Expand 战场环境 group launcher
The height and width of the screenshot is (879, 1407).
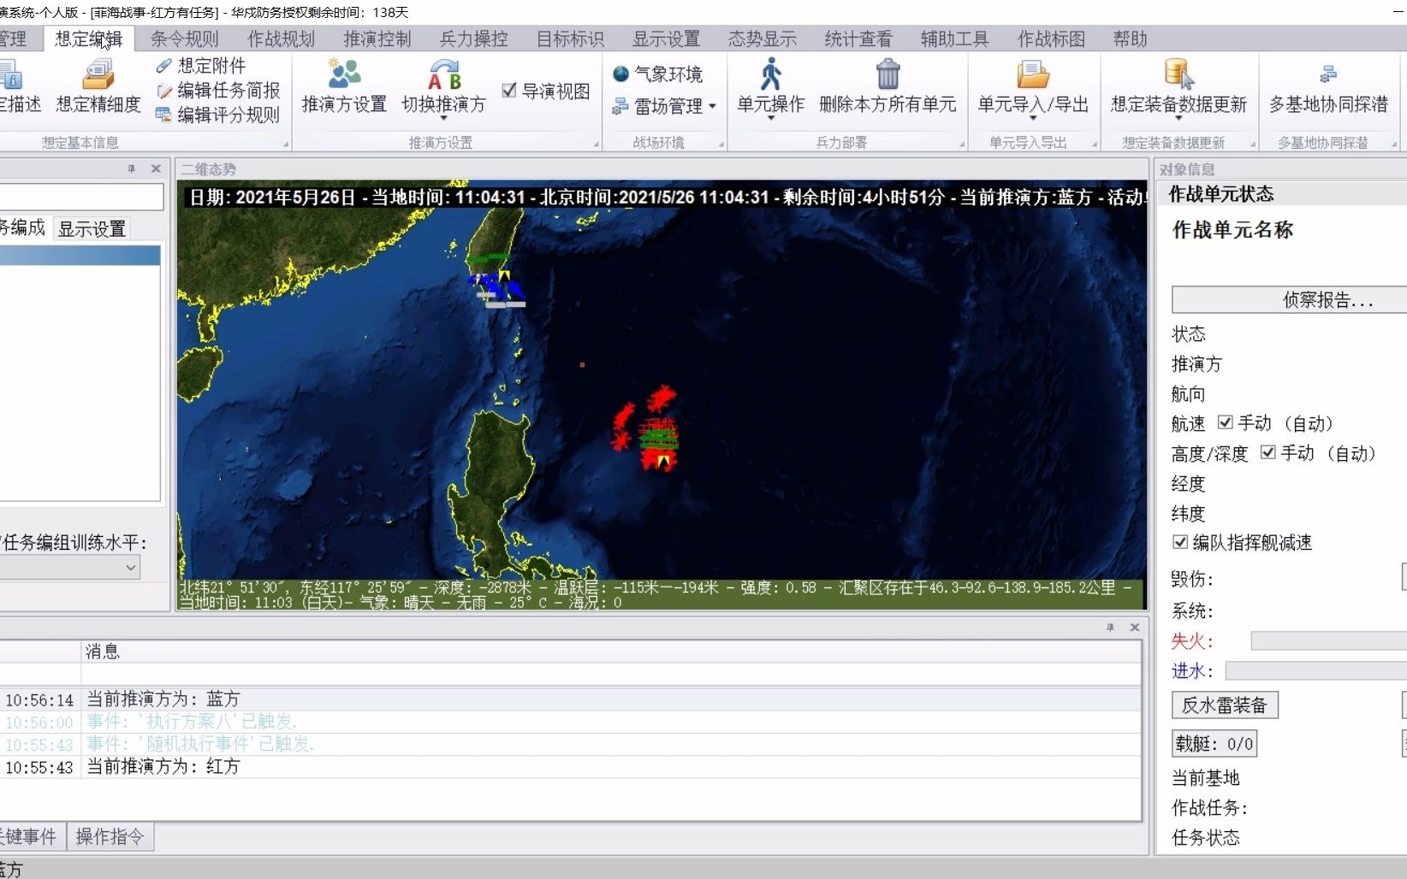pos(721,145)
